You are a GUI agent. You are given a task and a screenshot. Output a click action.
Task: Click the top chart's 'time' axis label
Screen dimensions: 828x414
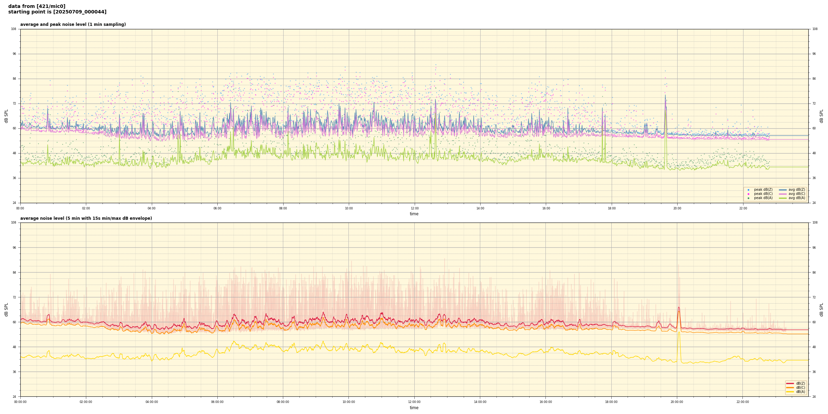pos(414,214)
